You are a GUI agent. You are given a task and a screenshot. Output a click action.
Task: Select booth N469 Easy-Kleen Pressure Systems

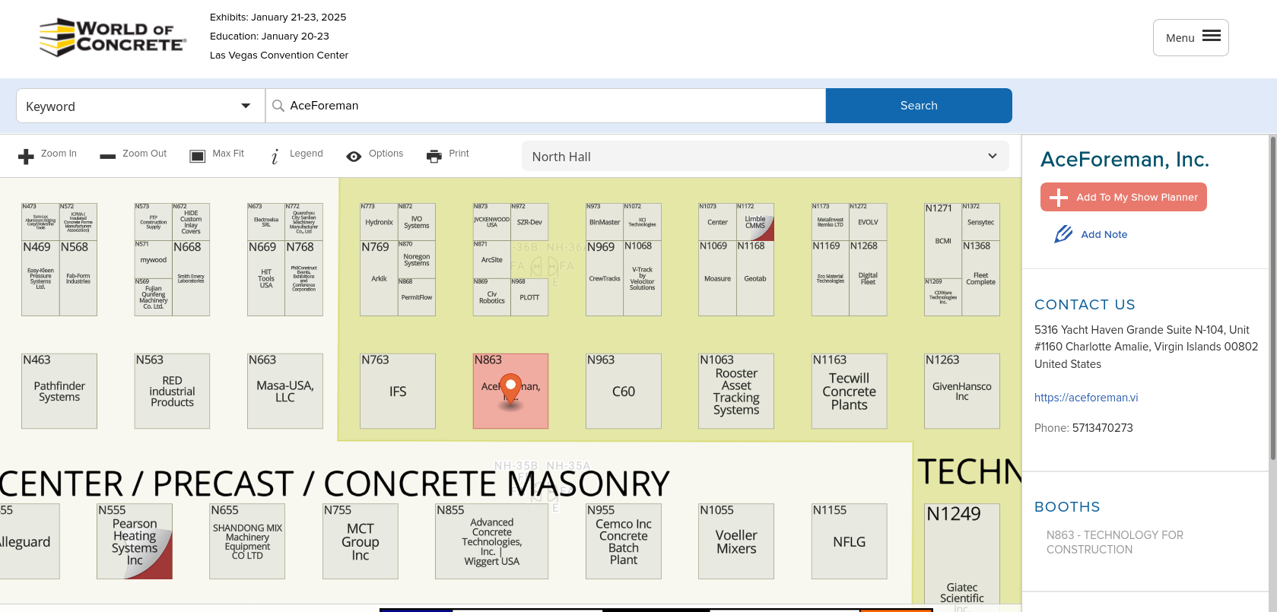[x=40, y=278]
